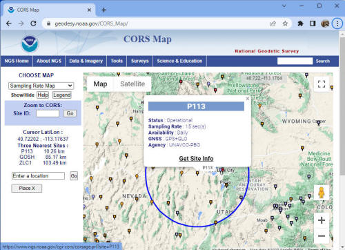Open the Choose Map dropdown showing Sampling Rate Map

(x=41, y=86)
